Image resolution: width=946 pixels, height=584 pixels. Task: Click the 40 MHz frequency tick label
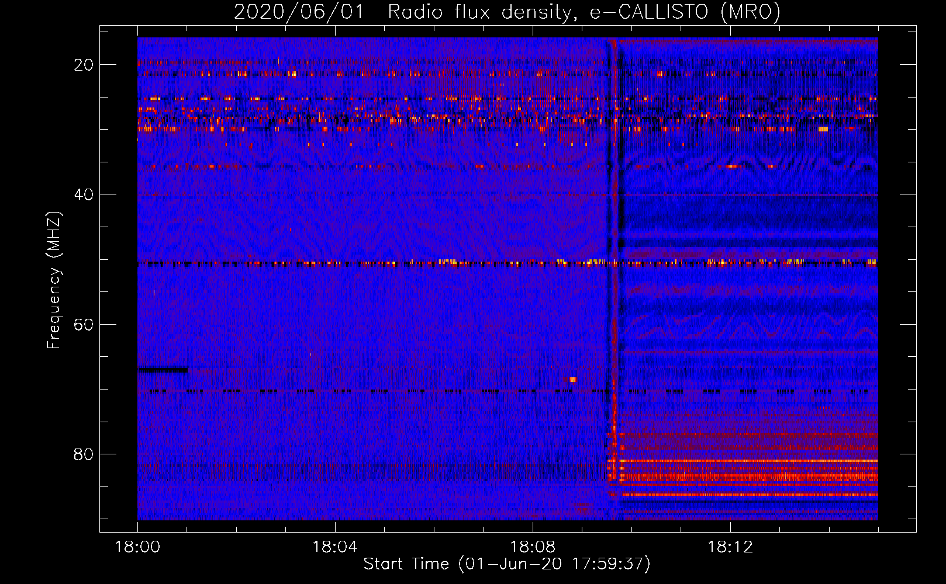point(84,194)
